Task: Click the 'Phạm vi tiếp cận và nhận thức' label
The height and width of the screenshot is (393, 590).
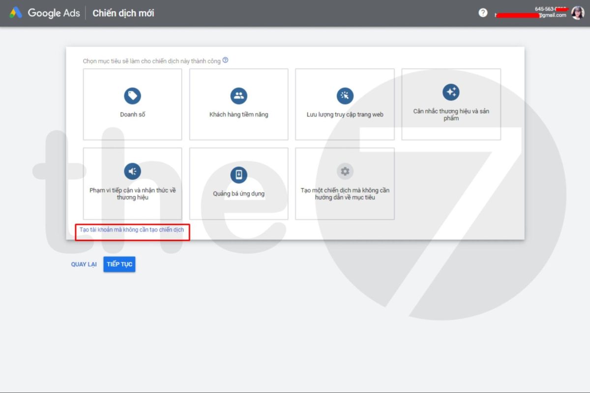Action: tap(132, 194)
